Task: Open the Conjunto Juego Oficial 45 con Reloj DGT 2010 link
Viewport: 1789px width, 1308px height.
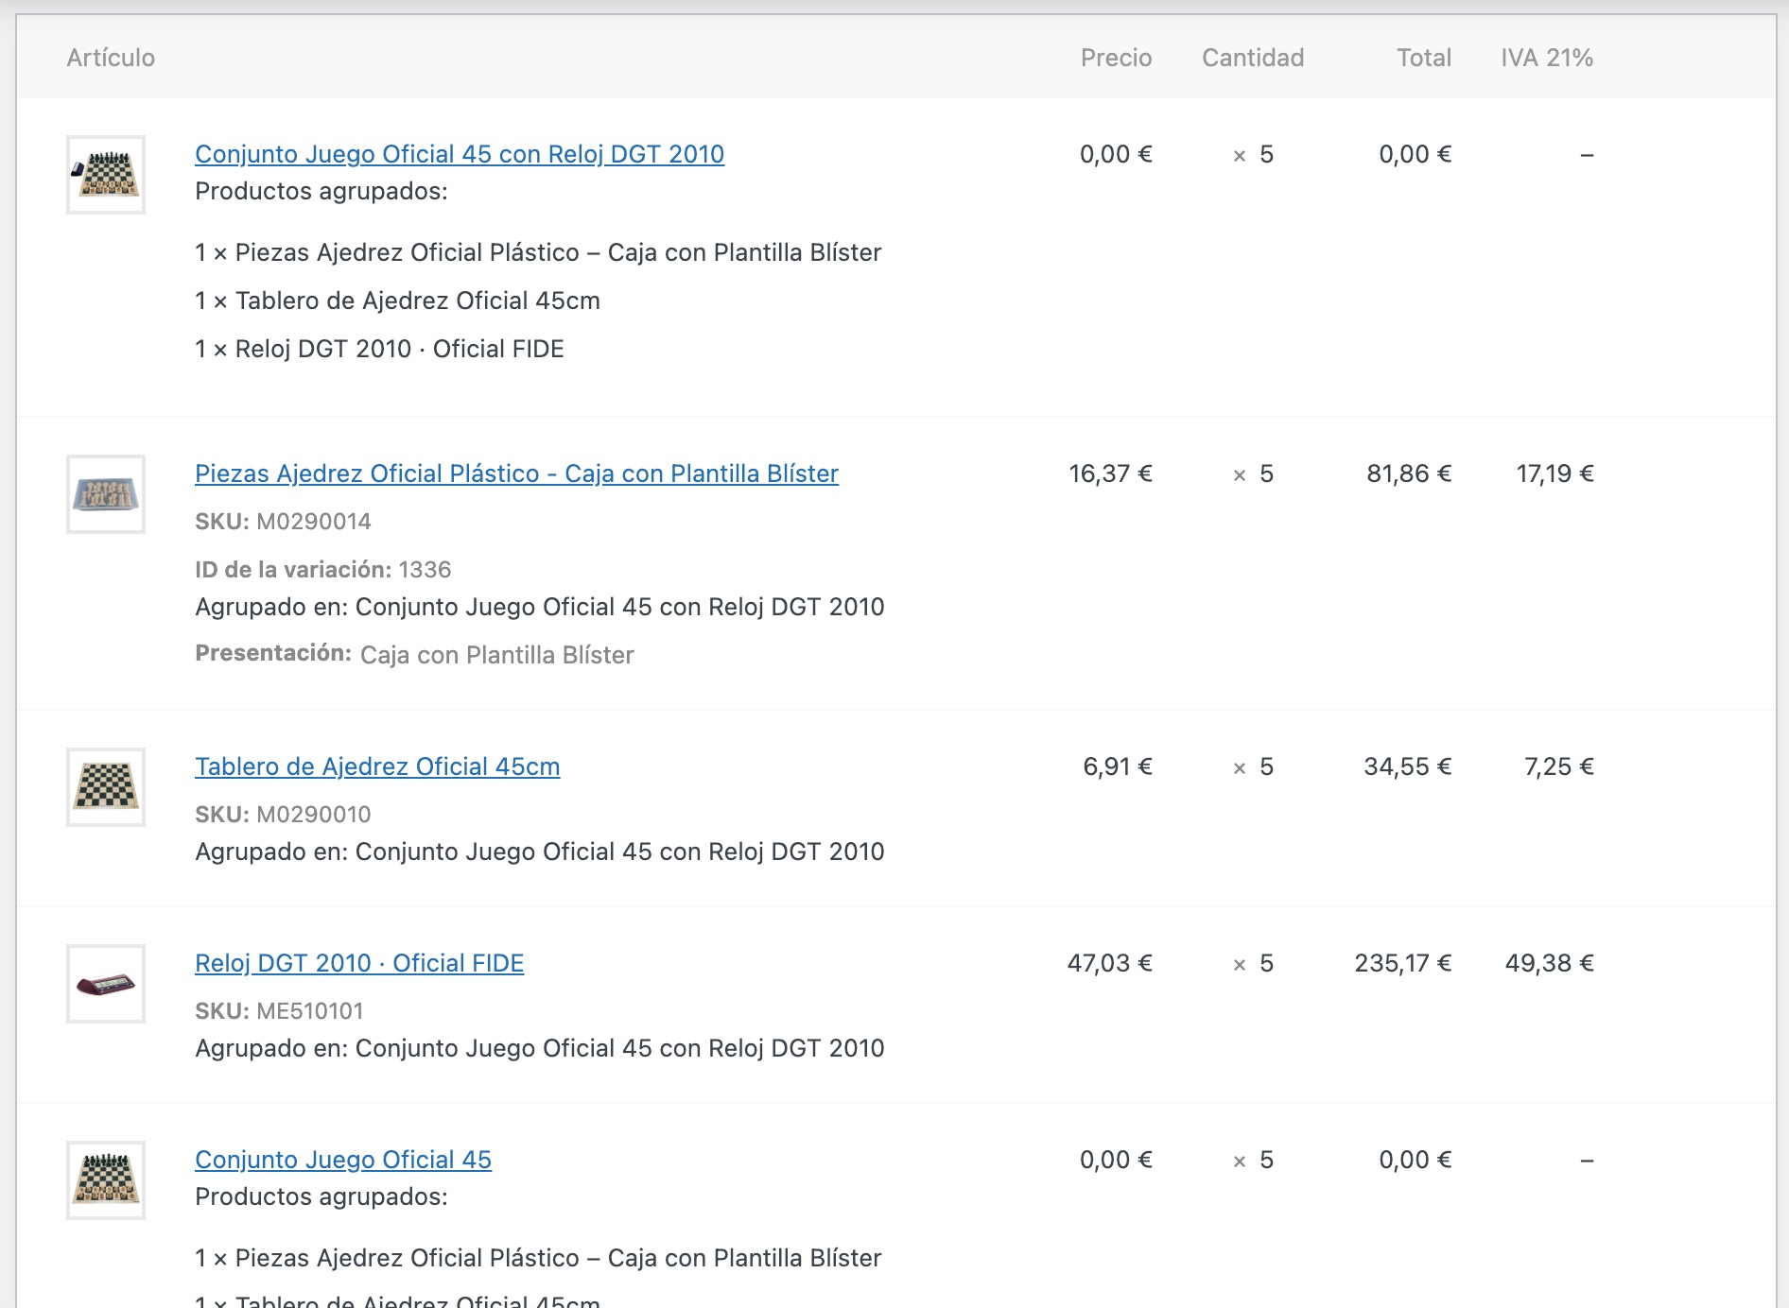Action: (459, 154)
